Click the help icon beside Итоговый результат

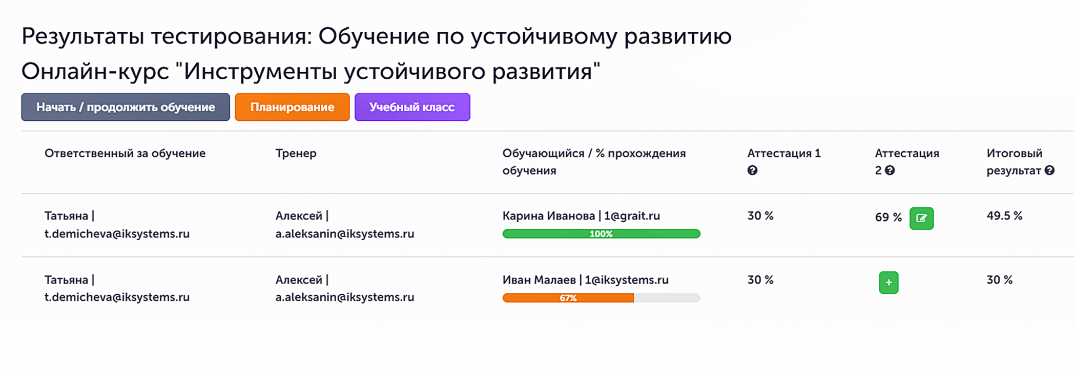pyautogui.click(x=1049, y=170)
